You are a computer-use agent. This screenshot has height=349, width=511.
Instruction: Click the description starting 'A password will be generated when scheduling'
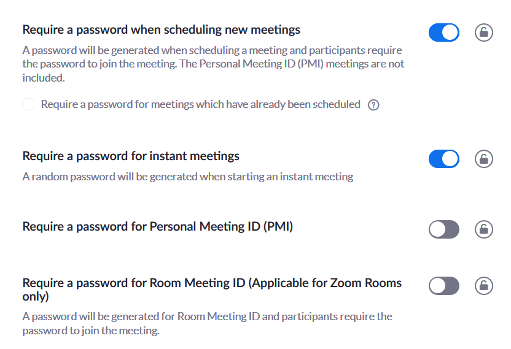coord(213,64)
